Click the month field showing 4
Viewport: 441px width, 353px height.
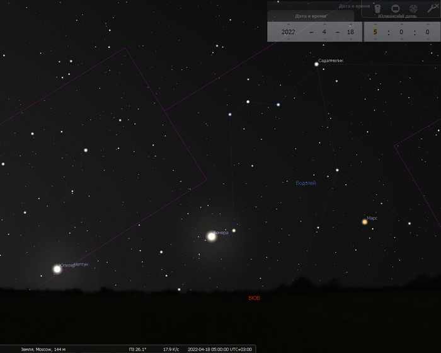coord(324,32)
